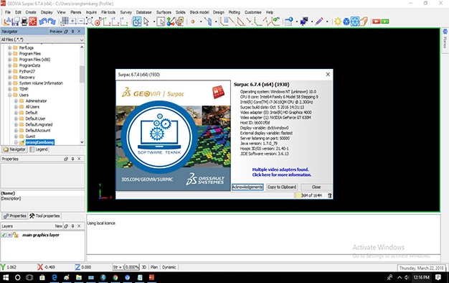Toggle main graphics layer checkbox
This screenshot has width=449, height=283.
coord(4,235)
